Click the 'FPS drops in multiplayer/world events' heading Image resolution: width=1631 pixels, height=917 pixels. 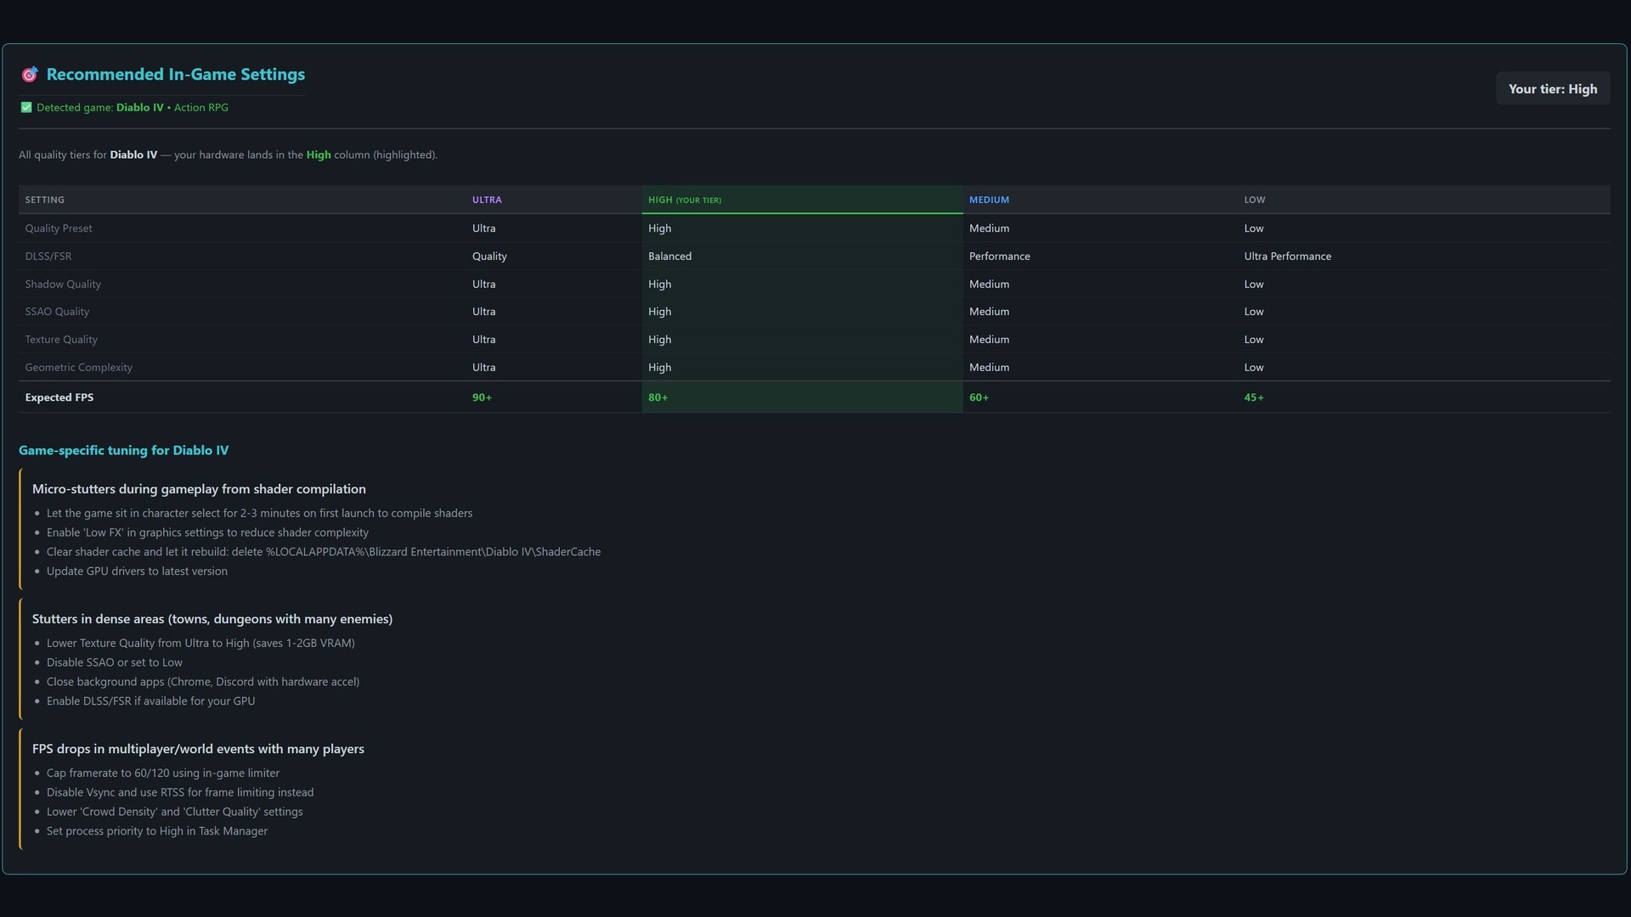(198, 749)
